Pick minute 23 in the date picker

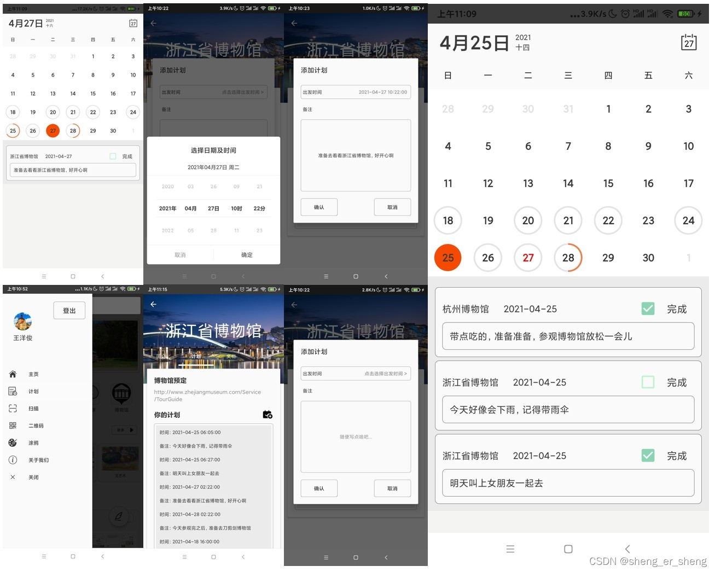[x=259, y=231]
